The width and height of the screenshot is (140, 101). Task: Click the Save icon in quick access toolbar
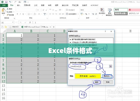pos(6,2)
